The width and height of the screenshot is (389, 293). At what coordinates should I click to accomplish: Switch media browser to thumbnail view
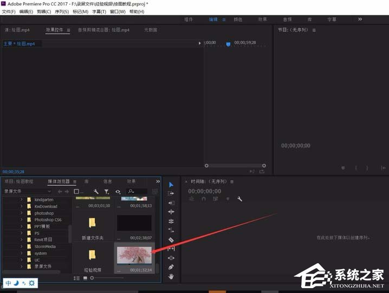pos(85,278)
